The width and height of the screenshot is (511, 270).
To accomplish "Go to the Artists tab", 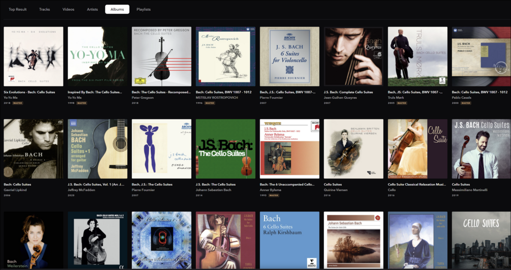I will click(x=92, y=9).
